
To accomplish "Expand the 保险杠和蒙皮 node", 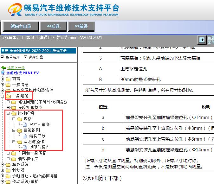I will tap(8, 108).
